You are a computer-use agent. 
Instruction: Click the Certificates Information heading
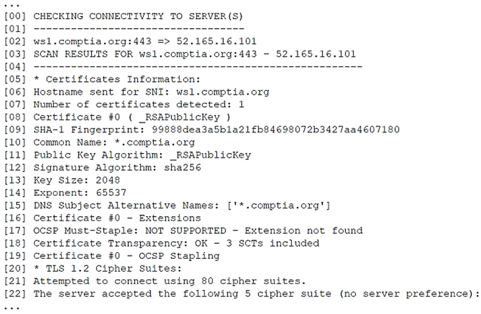coord(122,79)
